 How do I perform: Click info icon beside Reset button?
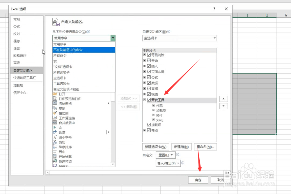point(178,155)
